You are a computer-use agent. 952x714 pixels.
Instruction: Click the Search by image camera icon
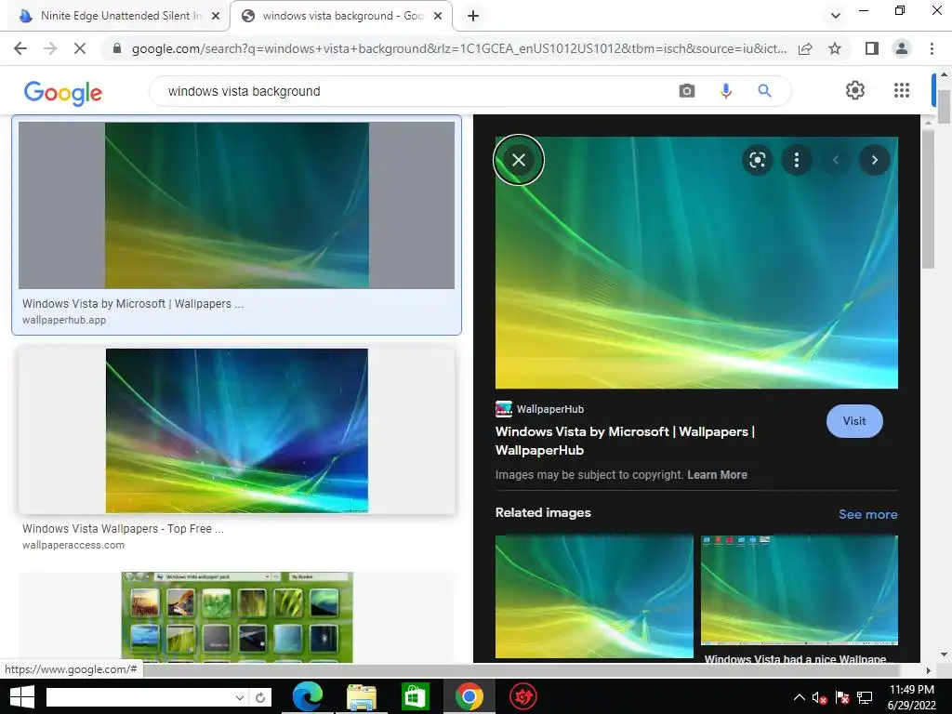click(687, 91)
